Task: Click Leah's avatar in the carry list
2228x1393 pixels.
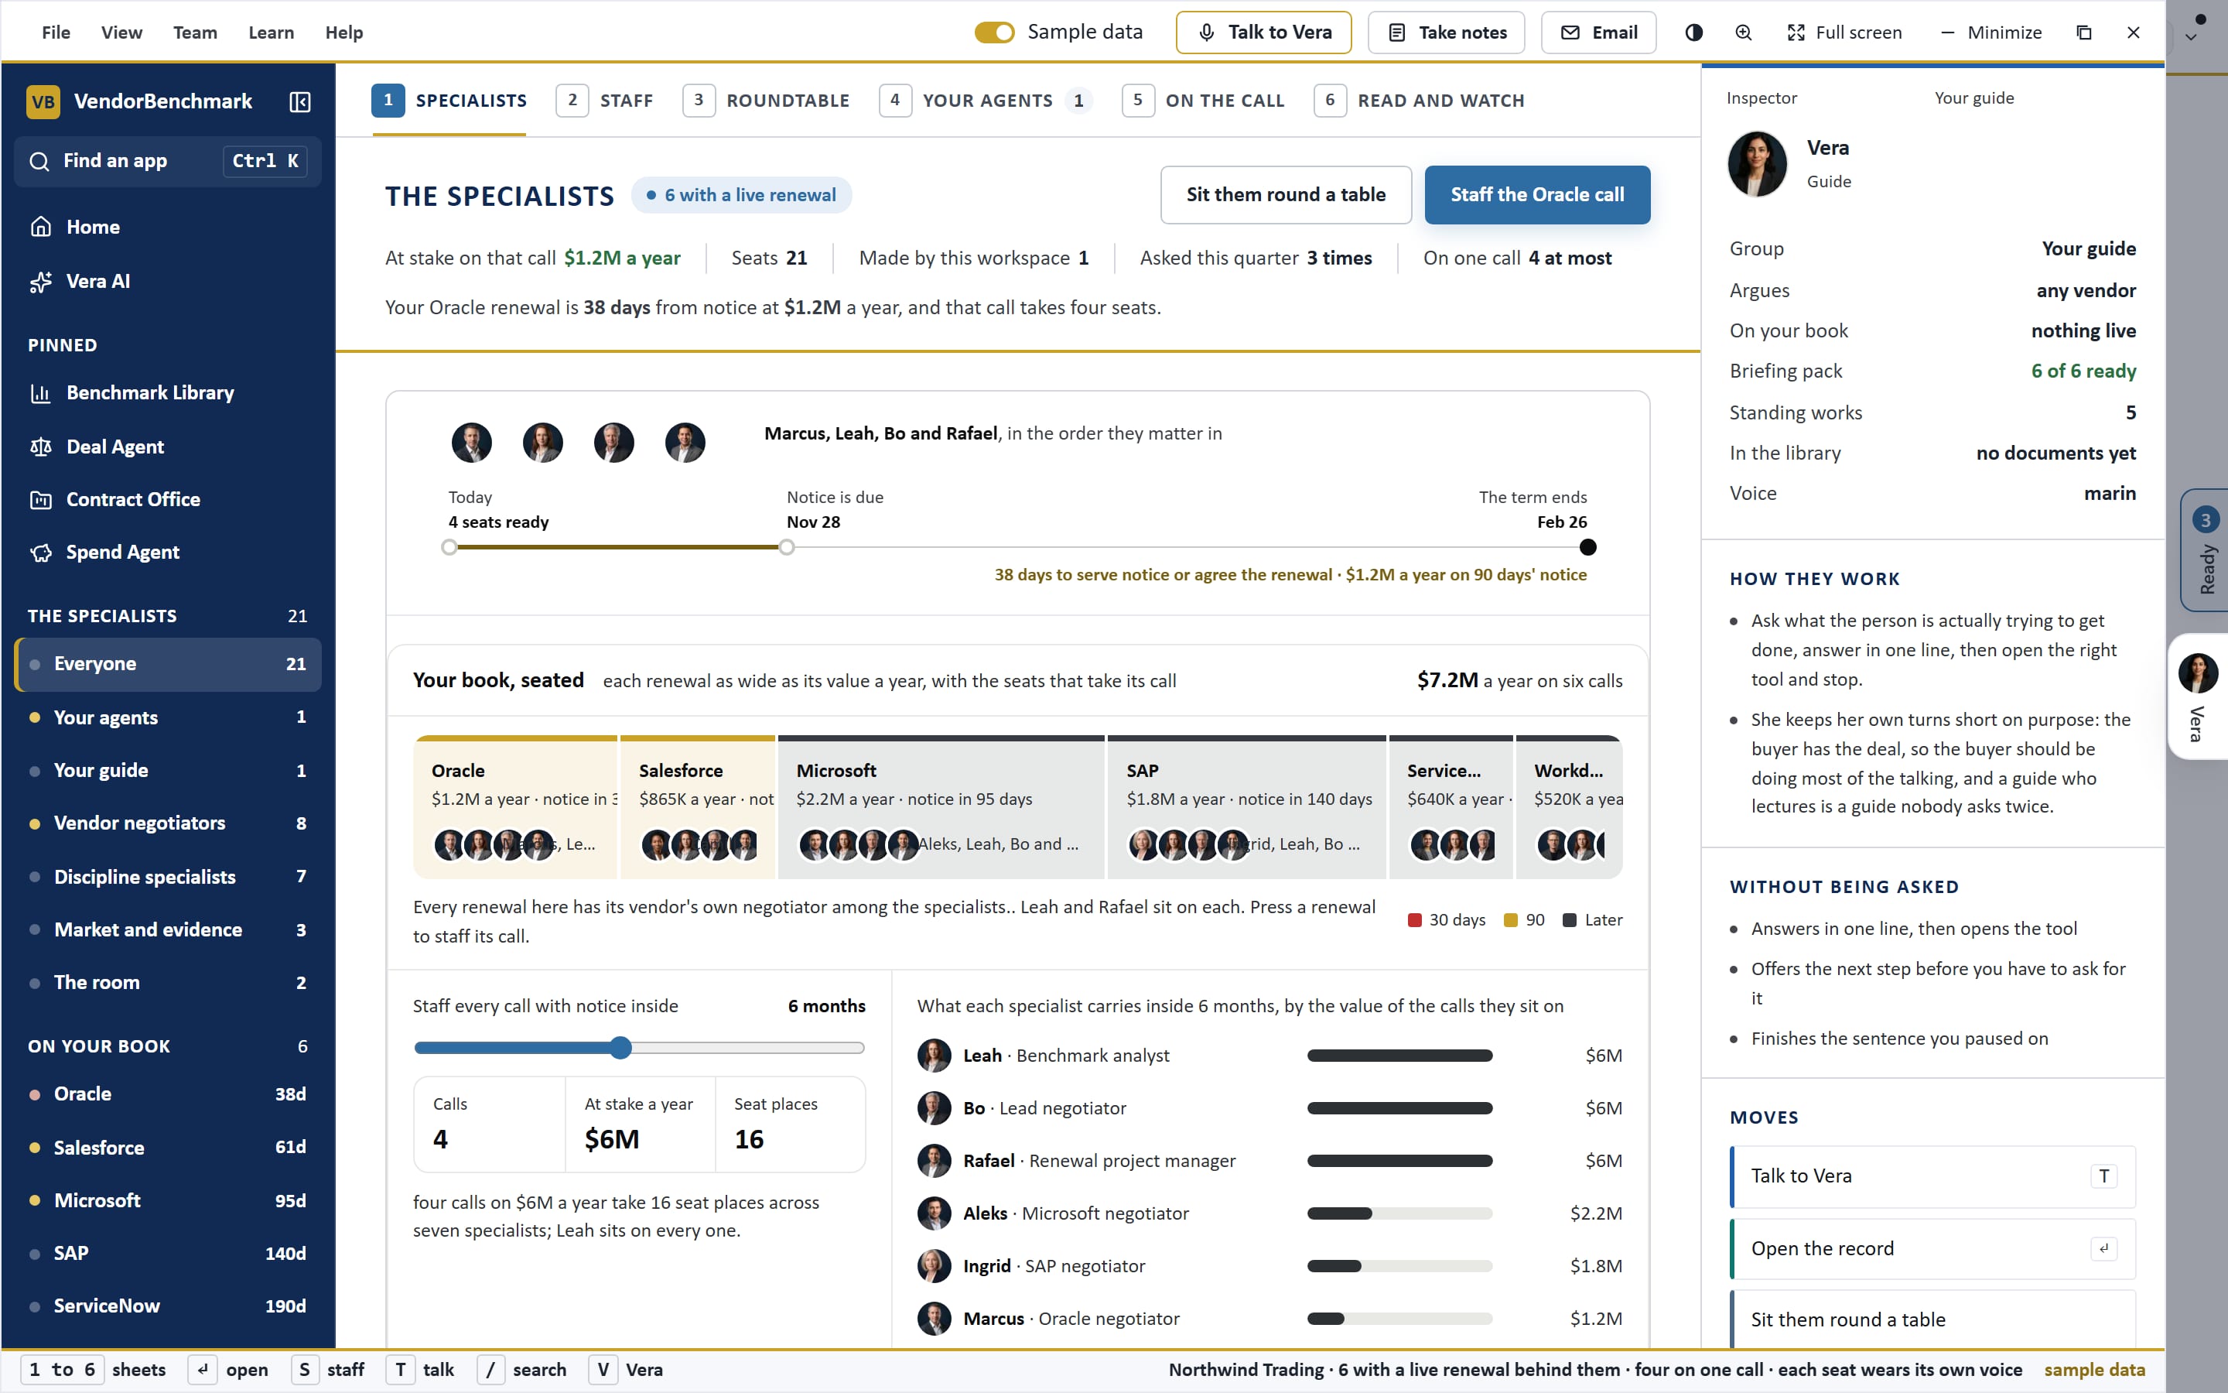Action: (934, 1056)
